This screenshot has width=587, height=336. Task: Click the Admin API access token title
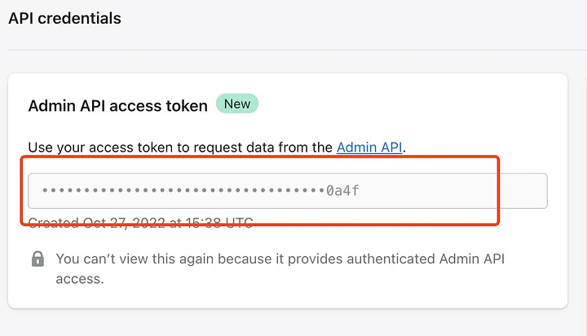[117, 105]
